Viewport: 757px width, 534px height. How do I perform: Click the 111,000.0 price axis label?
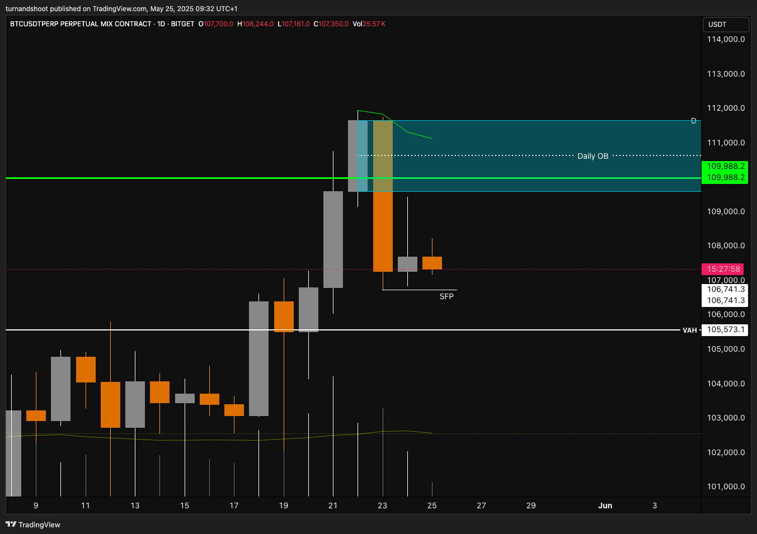click(x=726, y=143)
